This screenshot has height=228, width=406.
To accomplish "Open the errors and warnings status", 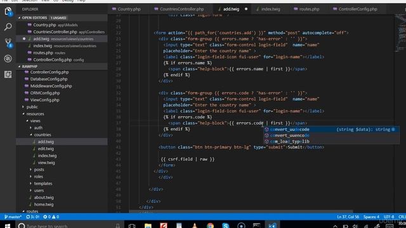I will [51, 217].
